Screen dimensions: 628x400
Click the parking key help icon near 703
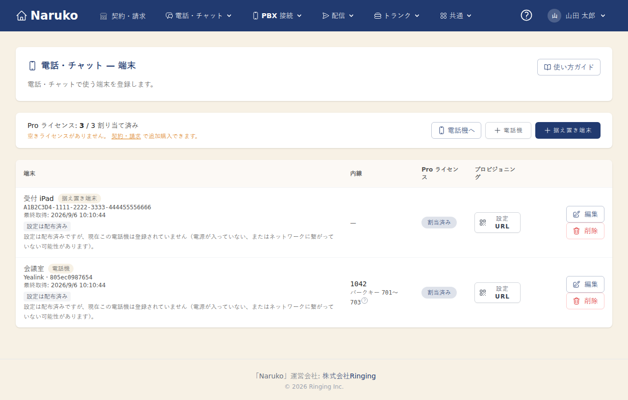pos(365,300)
